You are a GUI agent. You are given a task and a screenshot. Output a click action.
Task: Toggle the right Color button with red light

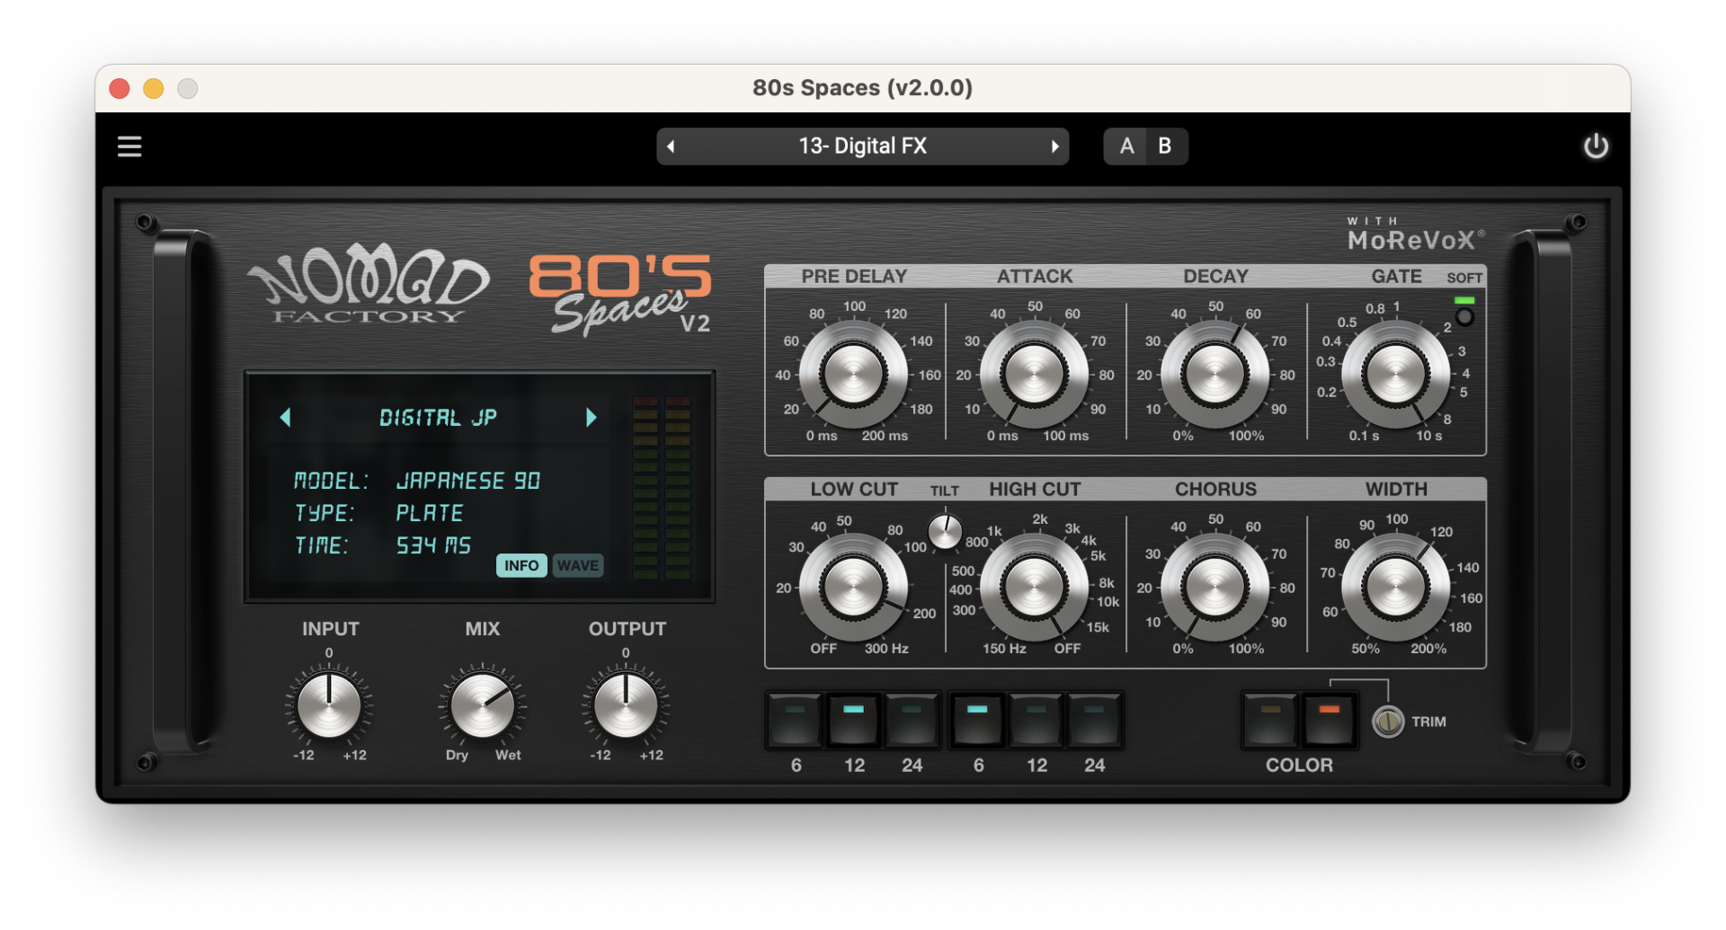pos(1329,720)
